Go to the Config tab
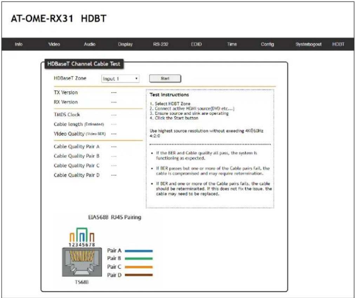Screen dimensions: 355x298 coord(267,44)
